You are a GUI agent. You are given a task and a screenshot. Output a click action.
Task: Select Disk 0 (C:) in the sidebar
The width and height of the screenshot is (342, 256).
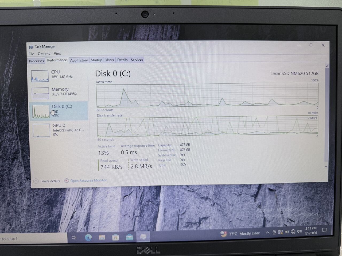coord(59,111)
